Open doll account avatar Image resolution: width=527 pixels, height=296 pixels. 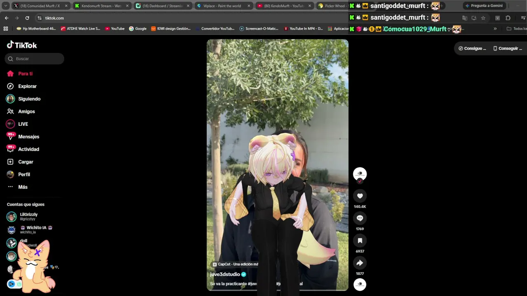tap(12, 243)
